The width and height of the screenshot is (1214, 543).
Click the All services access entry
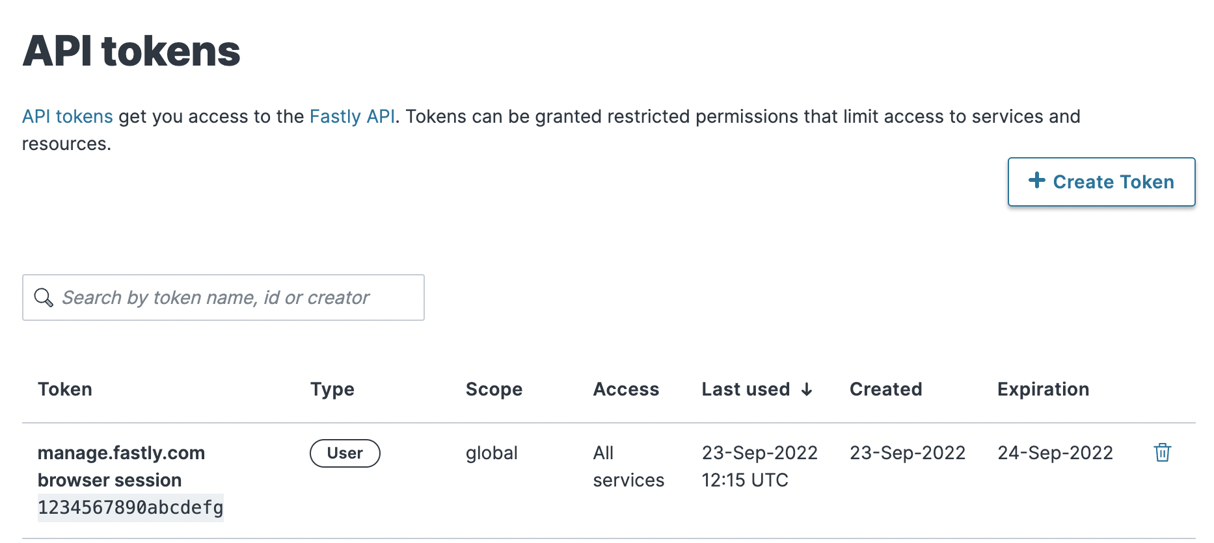click(628, 466)
